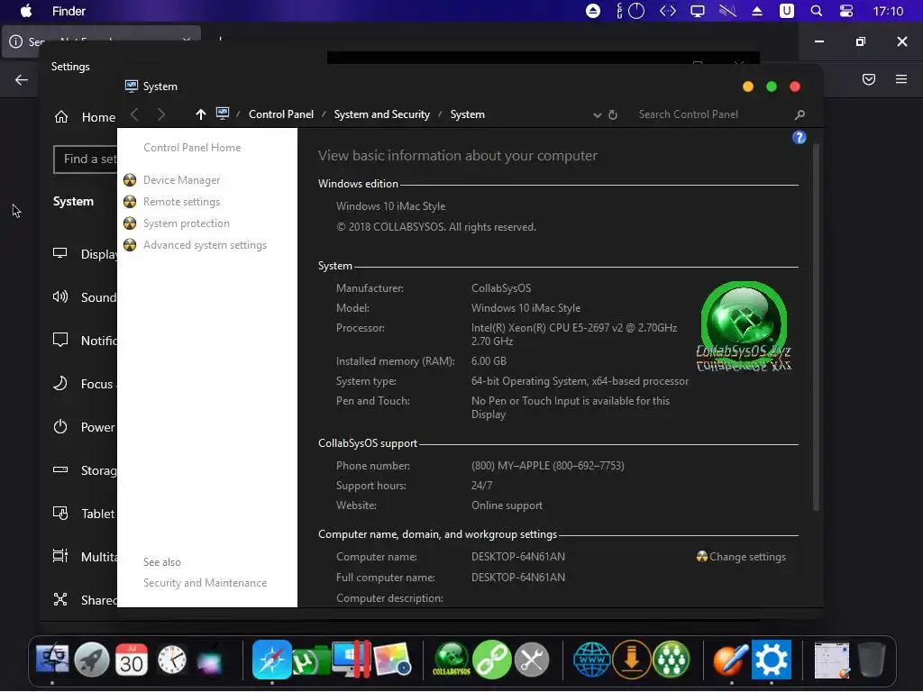Click the vertical scrollbar of the System window

(x=816, y=327)
